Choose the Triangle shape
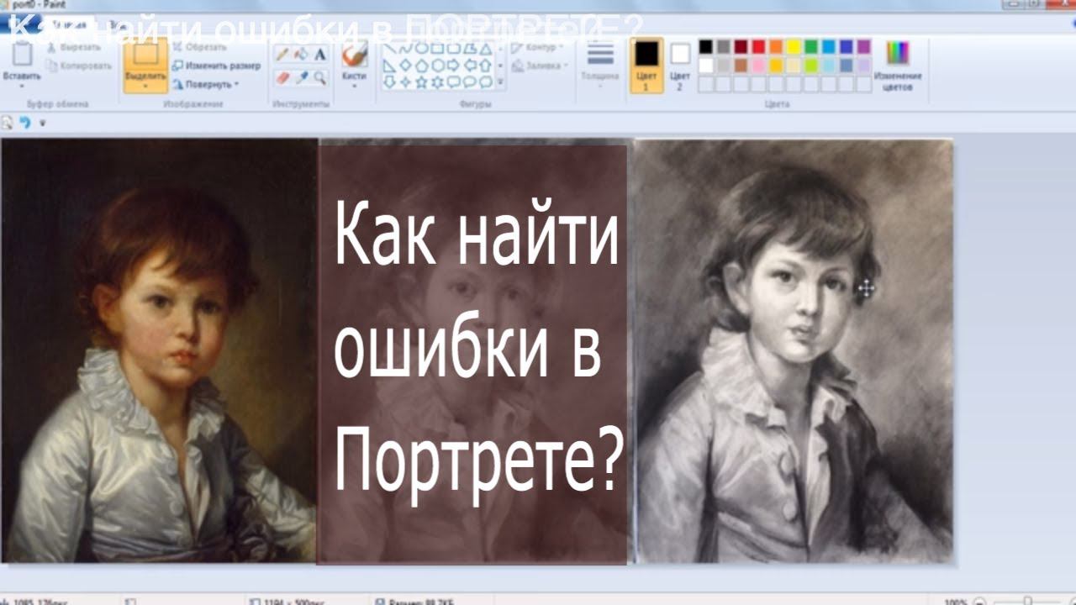1076x605 pixels. 485,49
